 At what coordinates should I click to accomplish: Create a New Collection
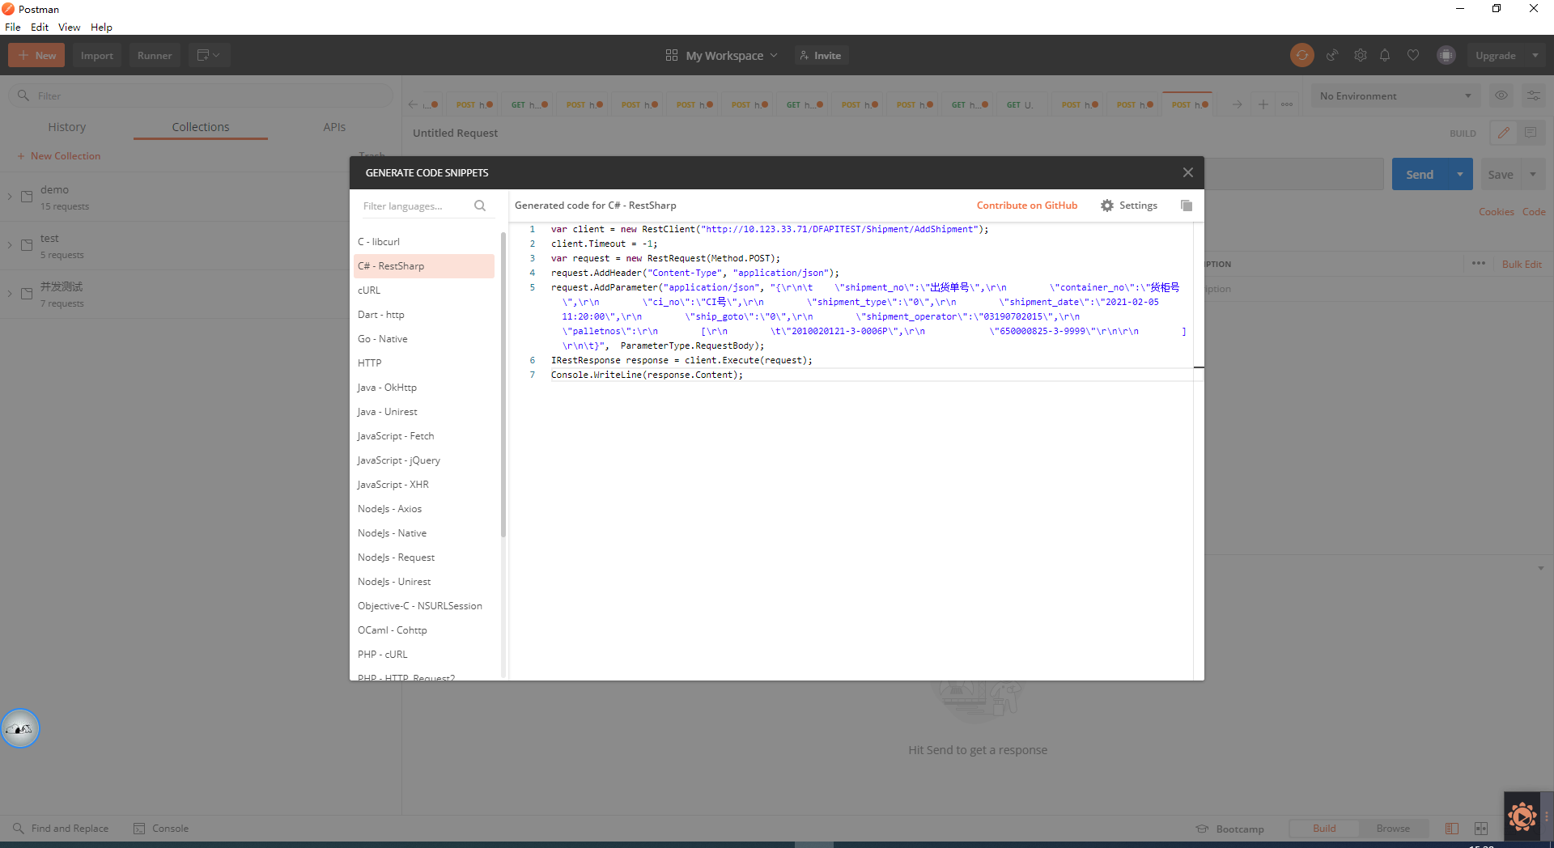(59, 155)
